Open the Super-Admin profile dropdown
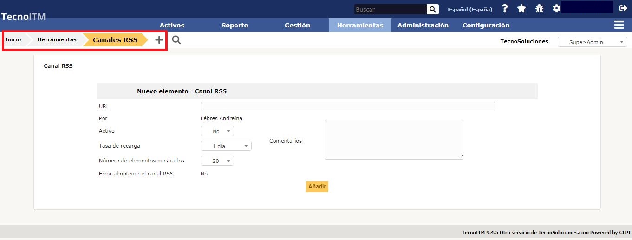 click(x=592, y=42)
